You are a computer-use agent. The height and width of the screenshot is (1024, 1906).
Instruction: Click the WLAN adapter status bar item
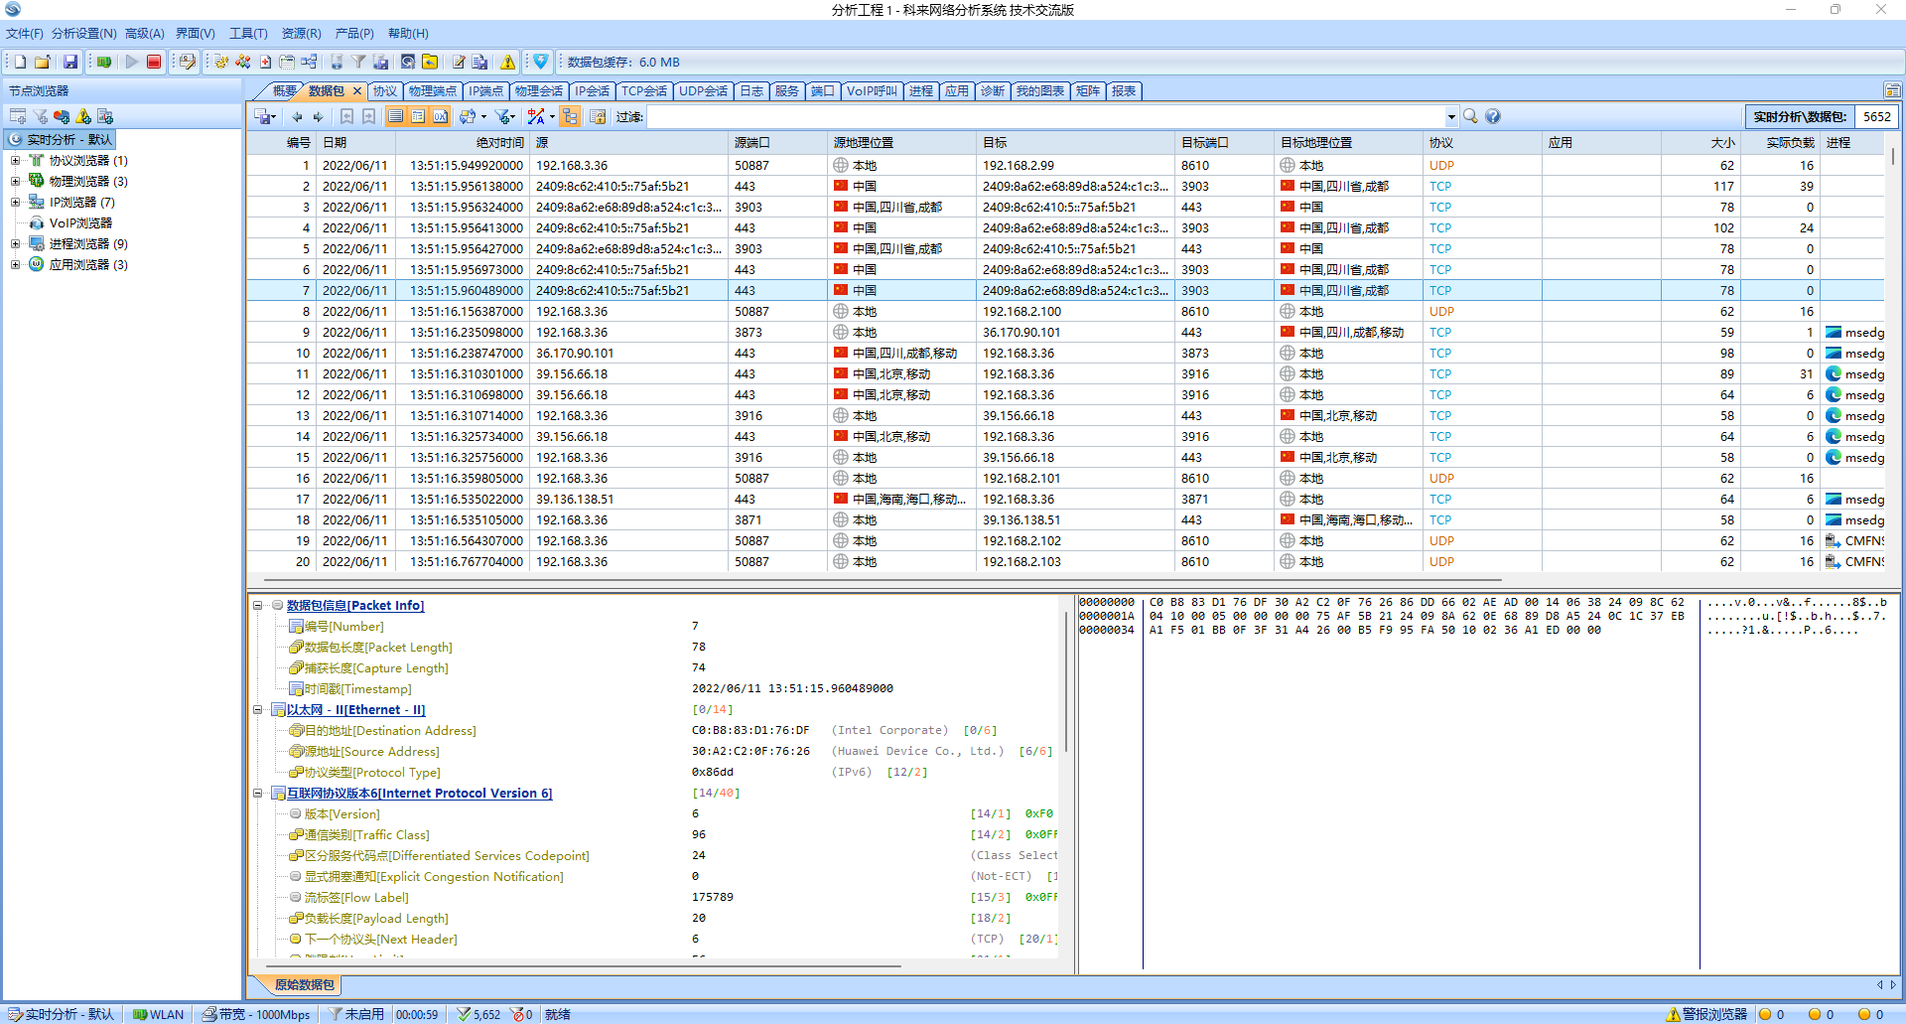click(159, 1014)
